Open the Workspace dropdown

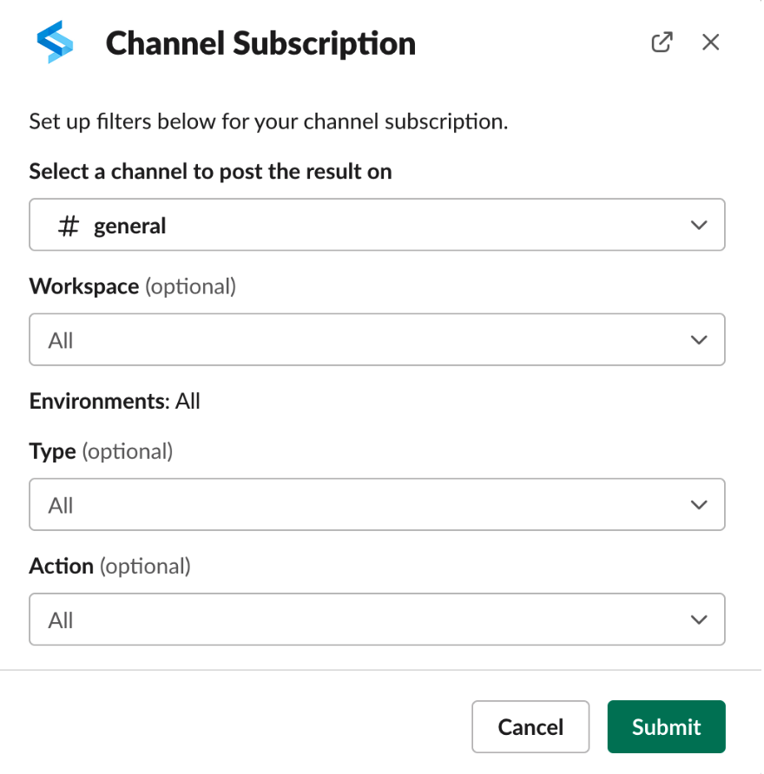(x=377, y=340)
